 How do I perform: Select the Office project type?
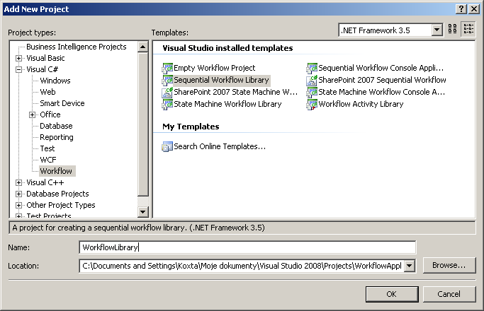pos(50,115)
